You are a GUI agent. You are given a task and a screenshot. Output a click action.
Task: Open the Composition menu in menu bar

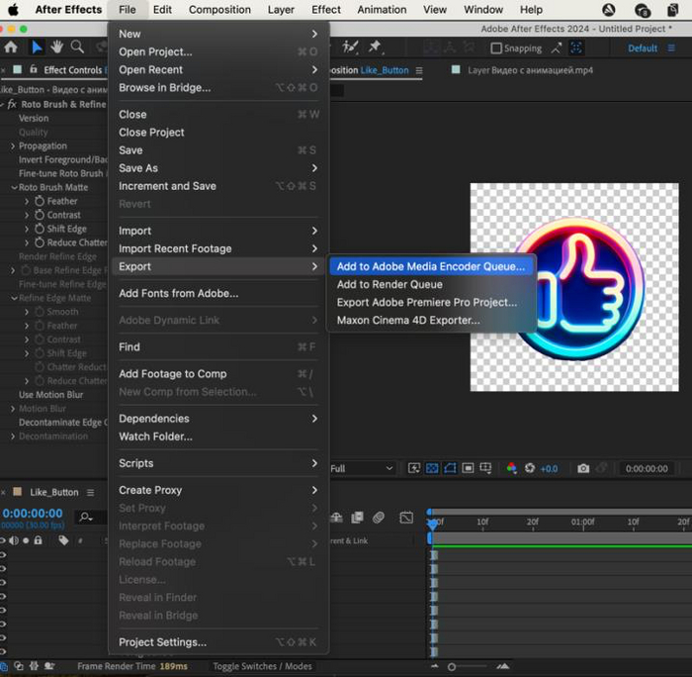[219, 10]
